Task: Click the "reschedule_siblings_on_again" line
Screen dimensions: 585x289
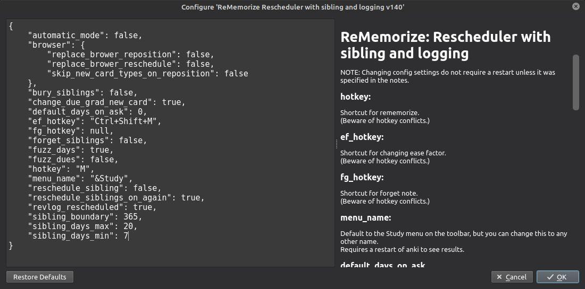Action: click(x=116, y=197)
